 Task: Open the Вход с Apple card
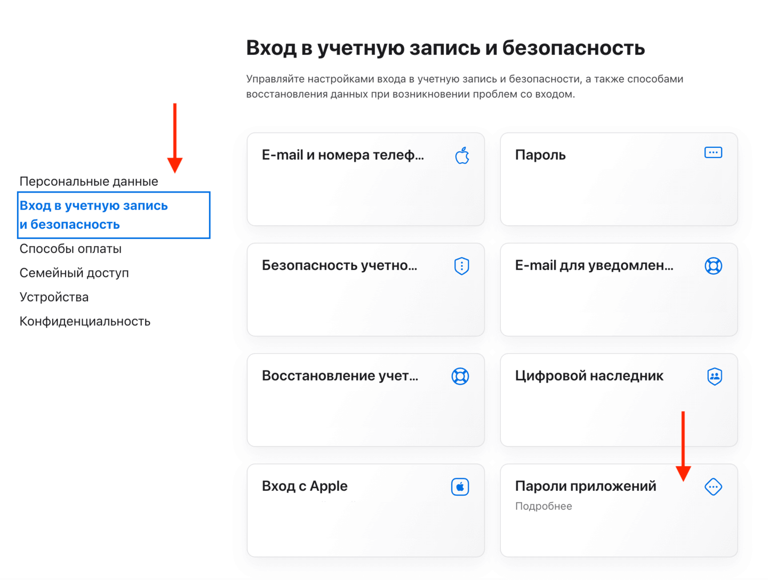tap(365, 510)
